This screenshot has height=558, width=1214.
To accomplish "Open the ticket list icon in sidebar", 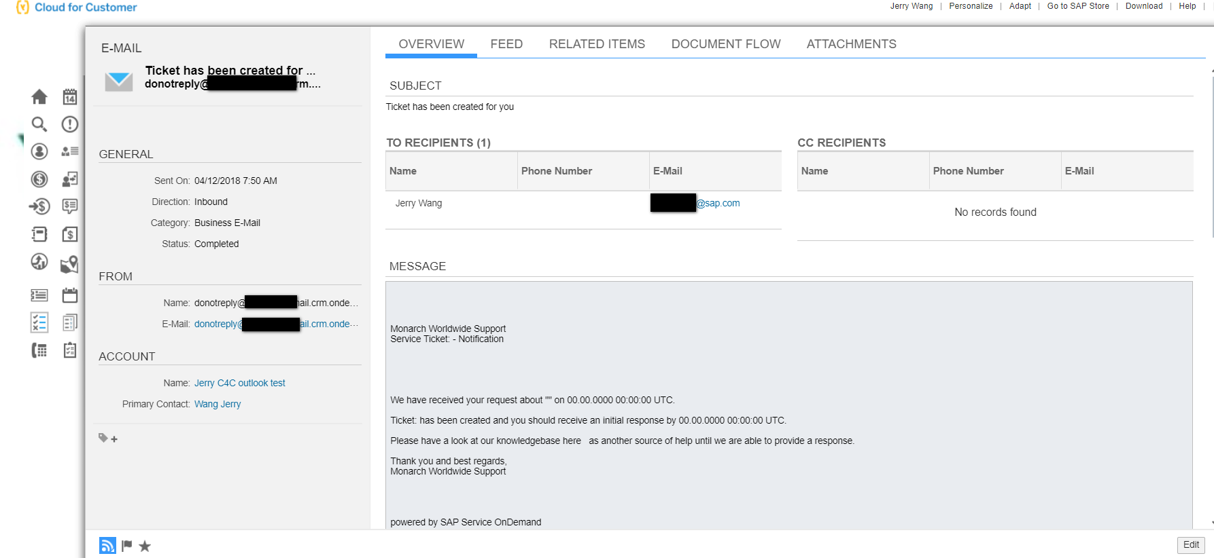I will [x=39, y=295].
